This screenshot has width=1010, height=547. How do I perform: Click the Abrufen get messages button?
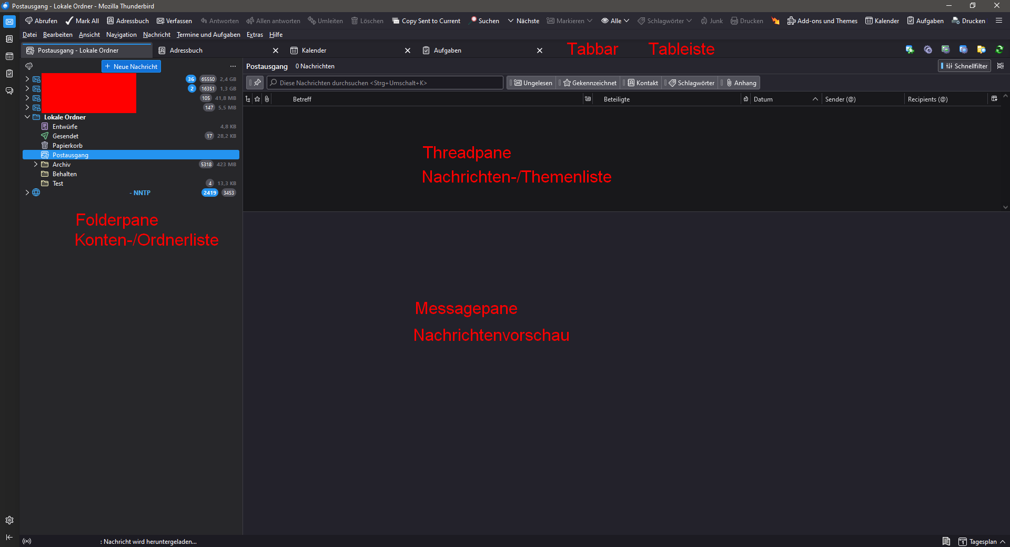[x=41, y=21]
